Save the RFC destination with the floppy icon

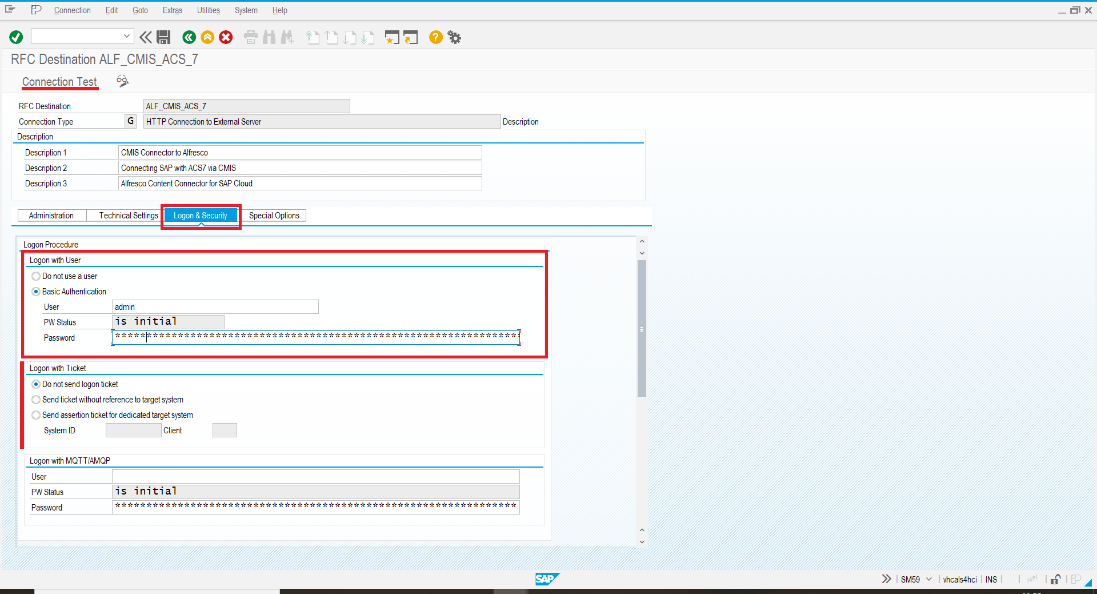pyautogui.click(x=163, y=37)
